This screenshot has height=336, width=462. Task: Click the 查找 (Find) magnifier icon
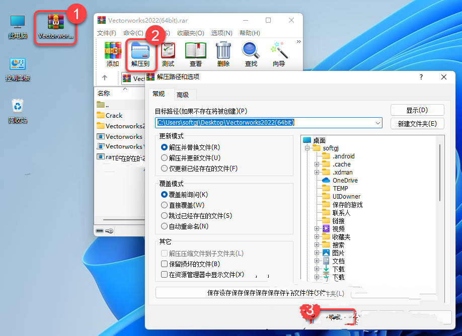click(251, 54)
